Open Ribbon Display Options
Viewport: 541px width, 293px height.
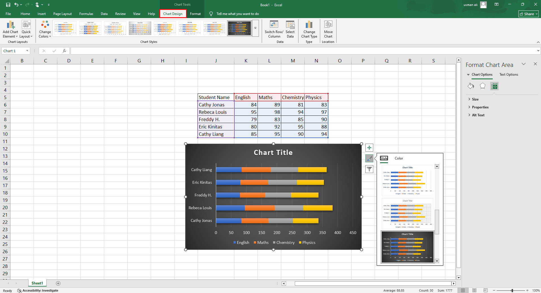point(496,5)
